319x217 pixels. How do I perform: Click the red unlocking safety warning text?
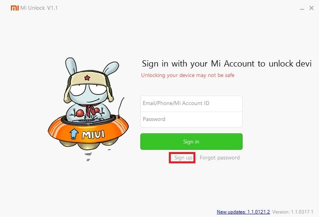188,75
